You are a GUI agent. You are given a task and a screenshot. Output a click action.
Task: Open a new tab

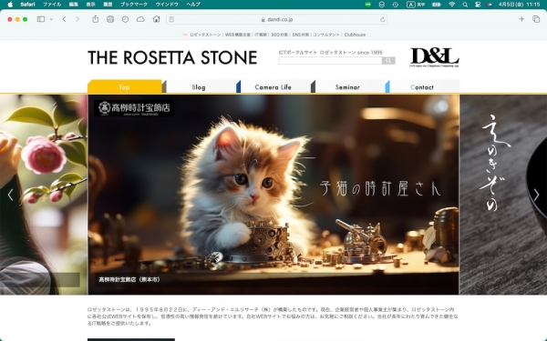tap(521, 19)
